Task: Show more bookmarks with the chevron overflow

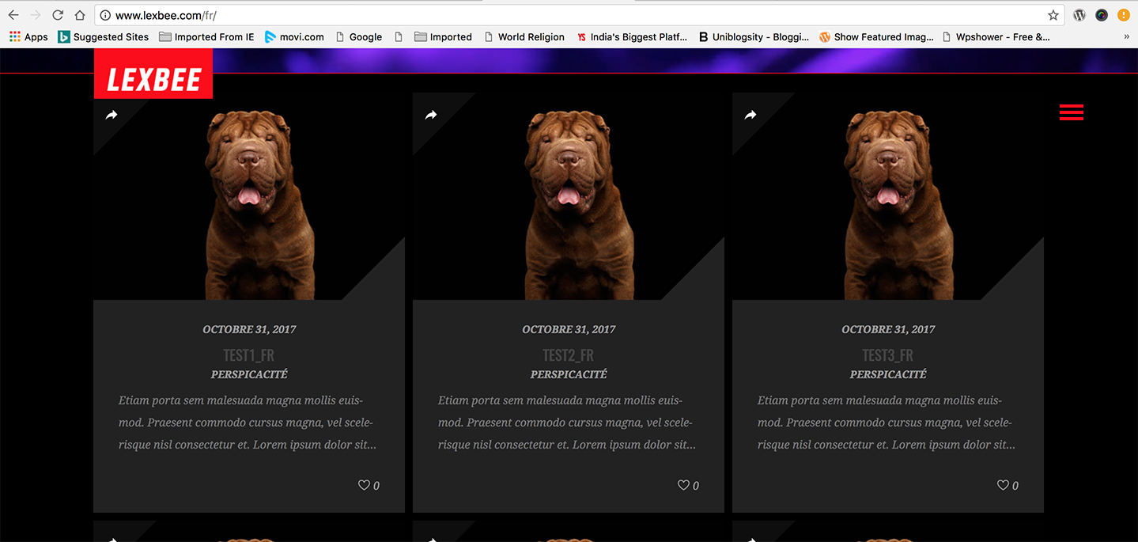Action: (1126, 36)
